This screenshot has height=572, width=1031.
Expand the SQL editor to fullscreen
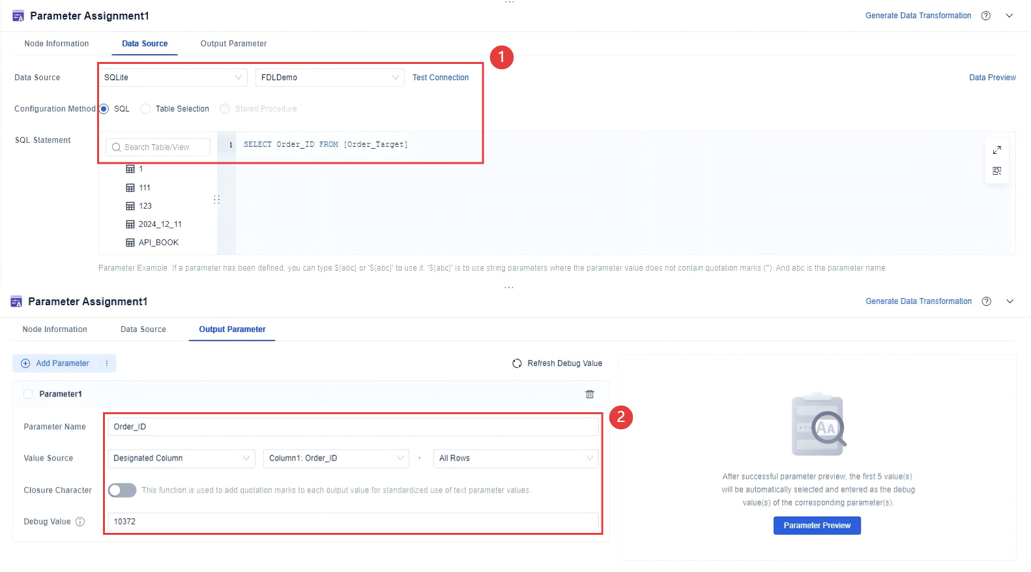[996, 150]
